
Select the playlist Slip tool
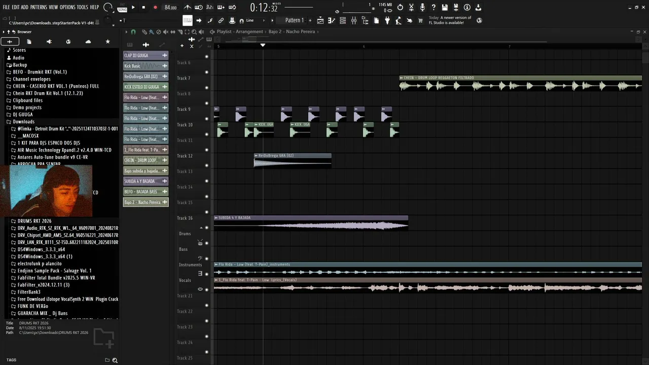pyautogui.click(x=172, y=32)
